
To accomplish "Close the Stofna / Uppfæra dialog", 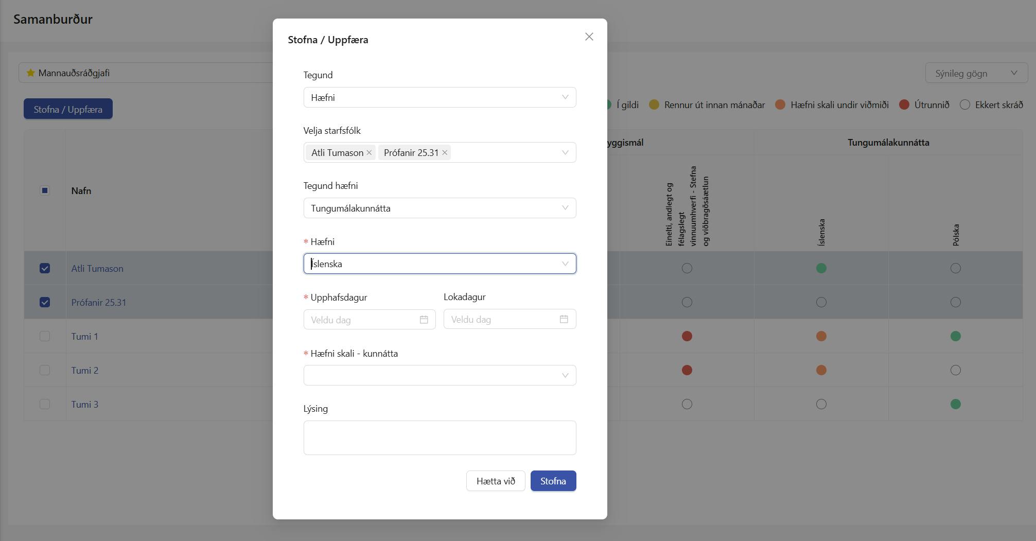I will click(589, 37).
